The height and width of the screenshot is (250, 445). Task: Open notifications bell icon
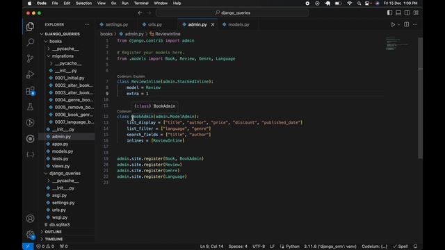(416, 247)
